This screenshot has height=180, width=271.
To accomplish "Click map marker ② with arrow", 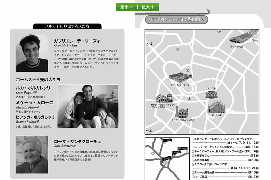I will click(x=151, y=44).
